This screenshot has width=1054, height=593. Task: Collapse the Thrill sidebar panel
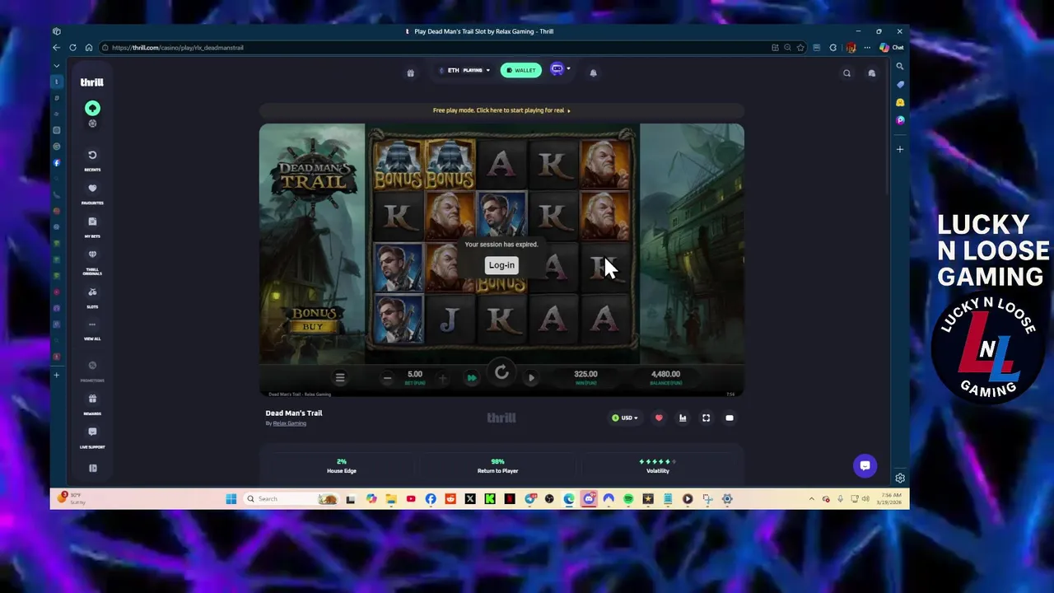coord(92,468)
